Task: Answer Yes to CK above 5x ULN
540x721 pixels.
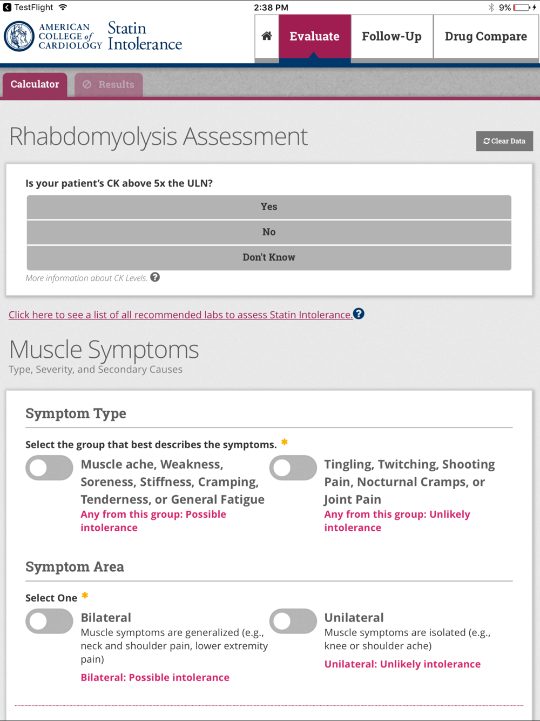Action: coord(269,207)
